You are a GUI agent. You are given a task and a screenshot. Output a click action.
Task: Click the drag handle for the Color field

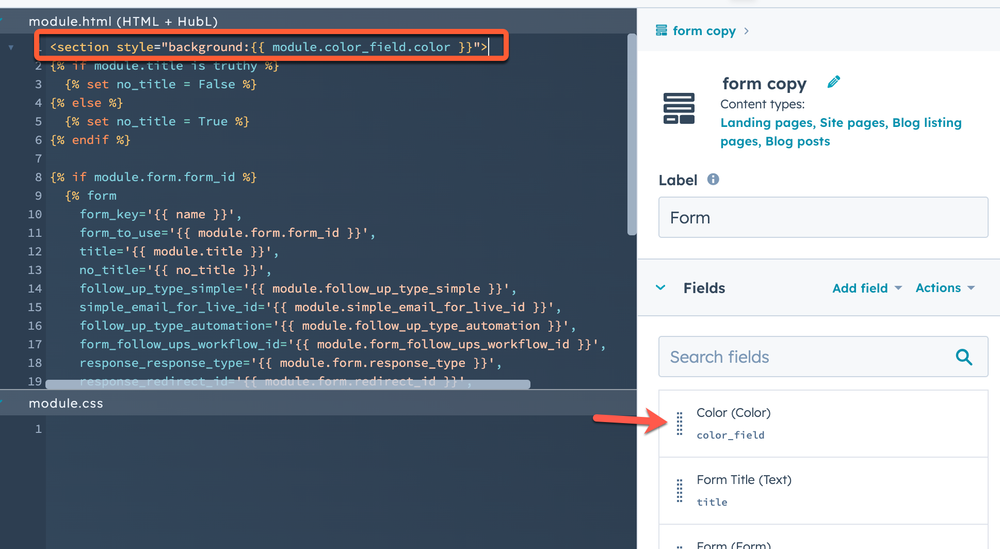pyautogui.click(x=680, y=424)
